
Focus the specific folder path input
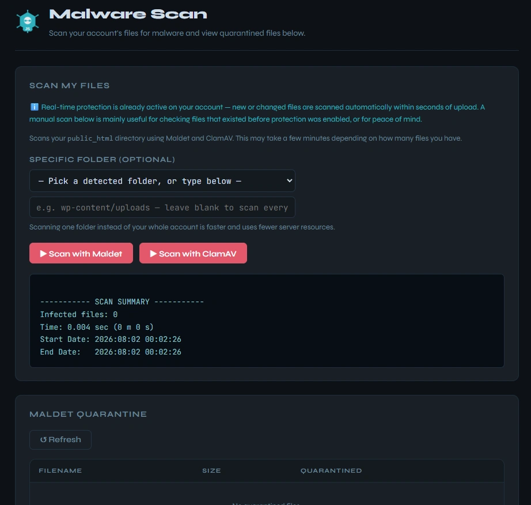(162, 208)
